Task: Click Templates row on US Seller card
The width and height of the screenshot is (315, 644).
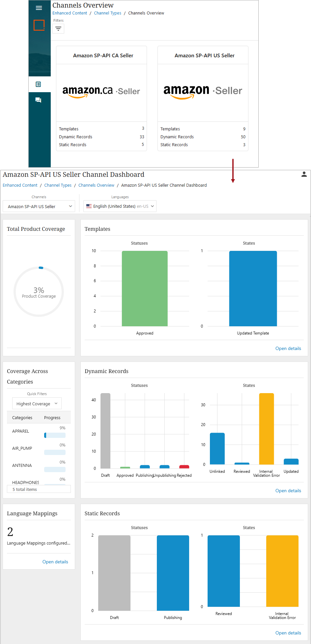Action: (203, 129)
